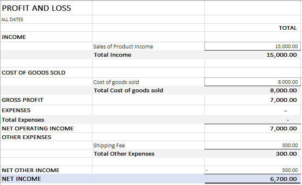Click the Sales of Product Income amount cell

pyautogui.click(x=286, y=46)
